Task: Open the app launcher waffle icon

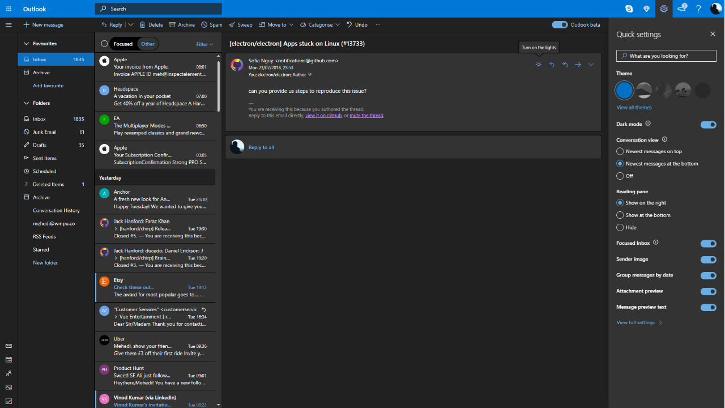Action: [x=8, y=8]
